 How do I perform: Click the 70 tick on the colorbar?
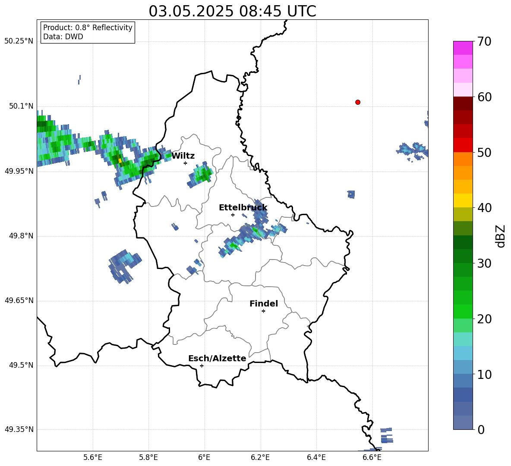(484, 41)
